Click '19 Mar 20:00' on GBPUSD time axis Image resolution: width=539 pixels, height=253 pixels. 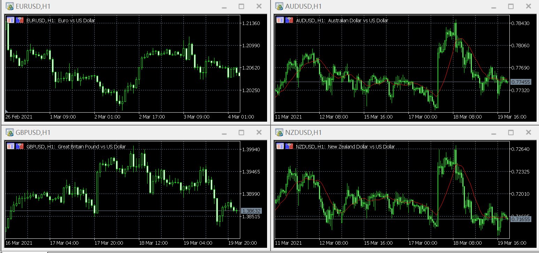point(242,243)
